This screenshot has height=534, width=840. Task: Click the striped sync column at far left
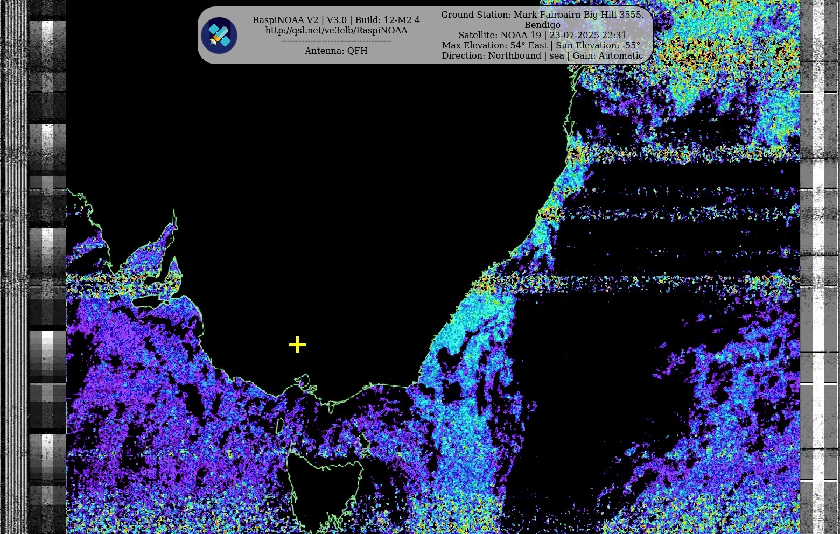tap(14, 269)
